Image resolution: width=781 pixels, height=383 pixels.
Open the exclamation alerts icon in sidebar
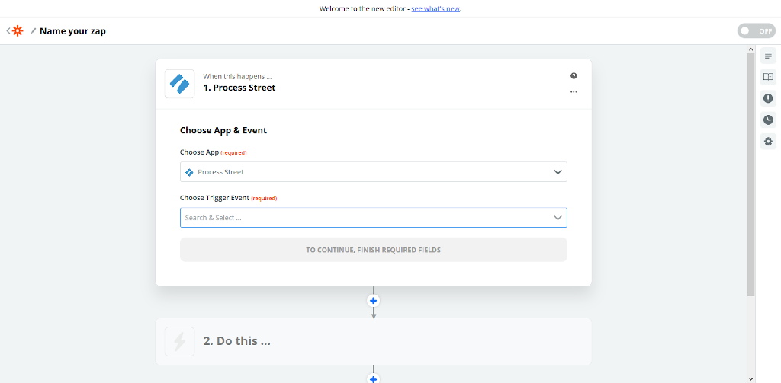pyautogui.click(x=768, y=98)
